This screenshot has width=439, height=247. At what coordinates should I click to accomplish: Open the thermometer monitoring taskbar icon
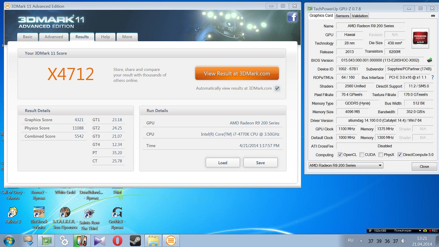coord(82,241)
